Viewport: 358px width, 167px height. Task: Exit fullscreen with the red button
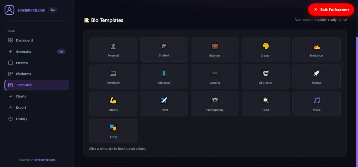coord(331,10)
